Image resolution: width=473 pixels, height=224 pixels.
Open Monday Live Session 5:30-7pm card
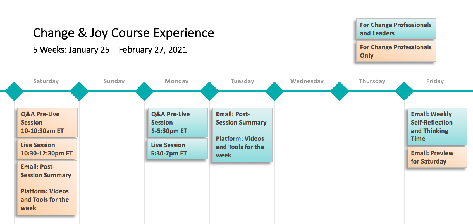tap(177, 149)
